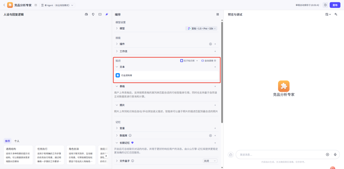Click the clear-context broom icon beside input

tap(231, 155)
